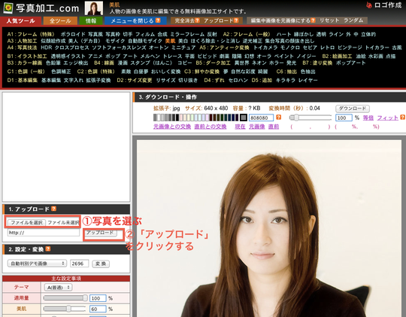Click the 変換 button
This screenshot has height=317, width=406.
coord(101,264)
